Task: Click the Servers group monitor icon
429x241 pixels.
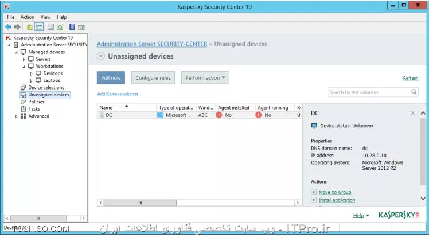Action: click(x=31, y=59)
